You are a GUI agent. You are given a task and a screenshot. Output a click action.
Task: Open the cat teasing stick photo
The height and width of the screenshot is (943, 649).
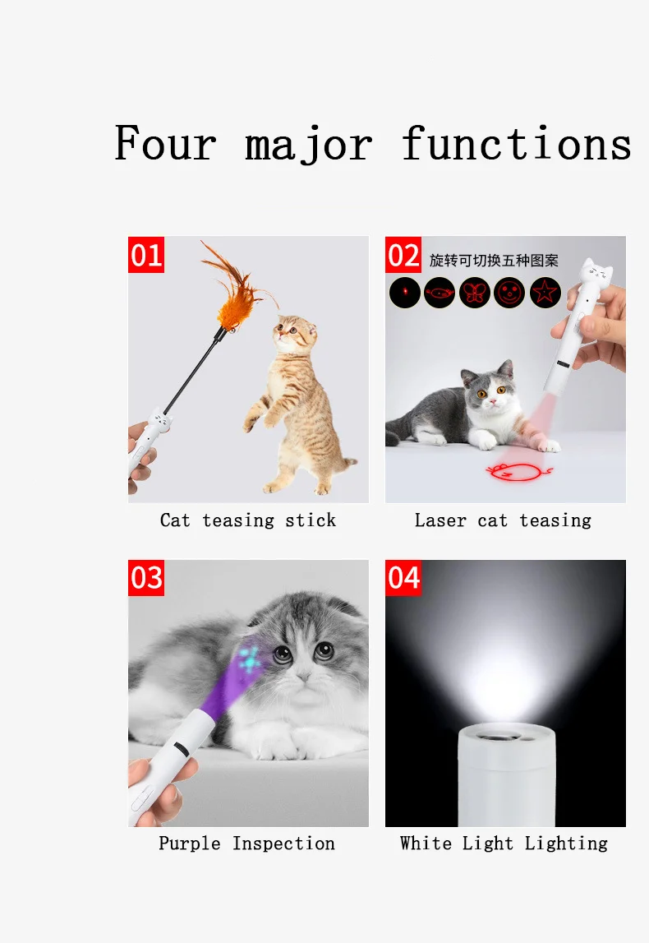click(248, 369)
